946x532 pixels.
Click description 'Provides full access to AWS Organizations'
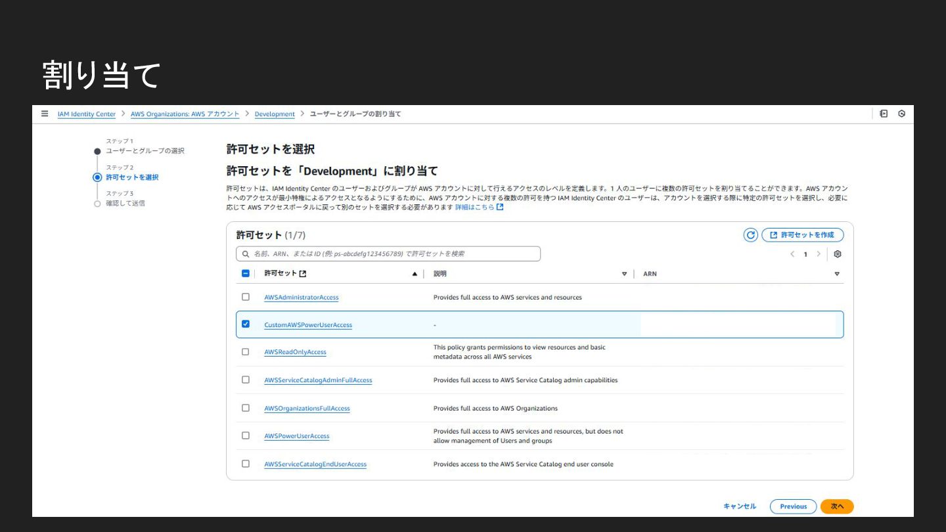(495, 409)
